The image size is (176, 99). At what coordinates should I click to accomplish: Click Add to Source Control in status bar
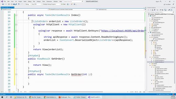point(164,94)
